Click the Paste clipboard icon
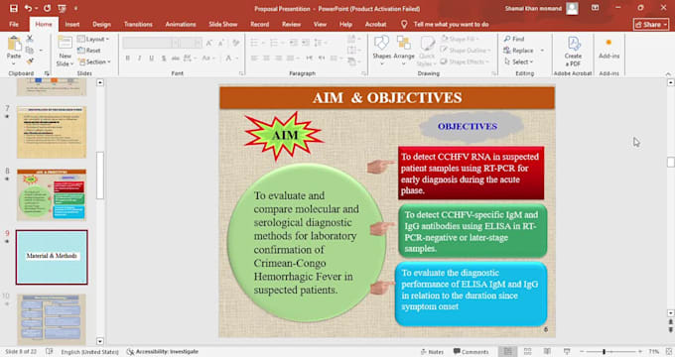This screenshot has height=357, width=675. tap(14, 44)
